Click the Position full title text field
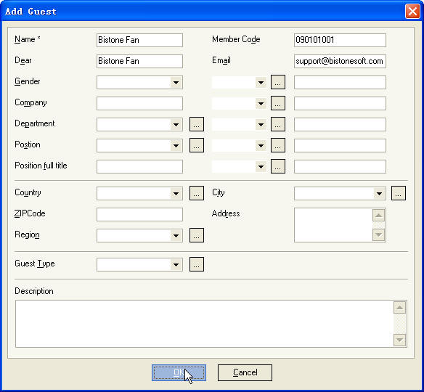The height and width of the screenshot is (392, 424). click(x=139, y=166)
